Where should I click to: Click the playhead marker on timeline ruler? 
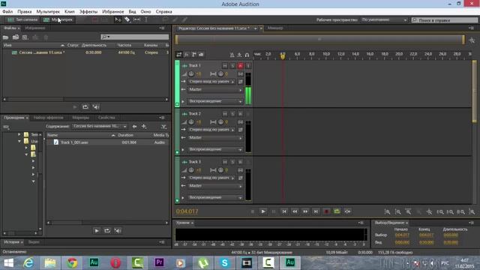(283, 56)
